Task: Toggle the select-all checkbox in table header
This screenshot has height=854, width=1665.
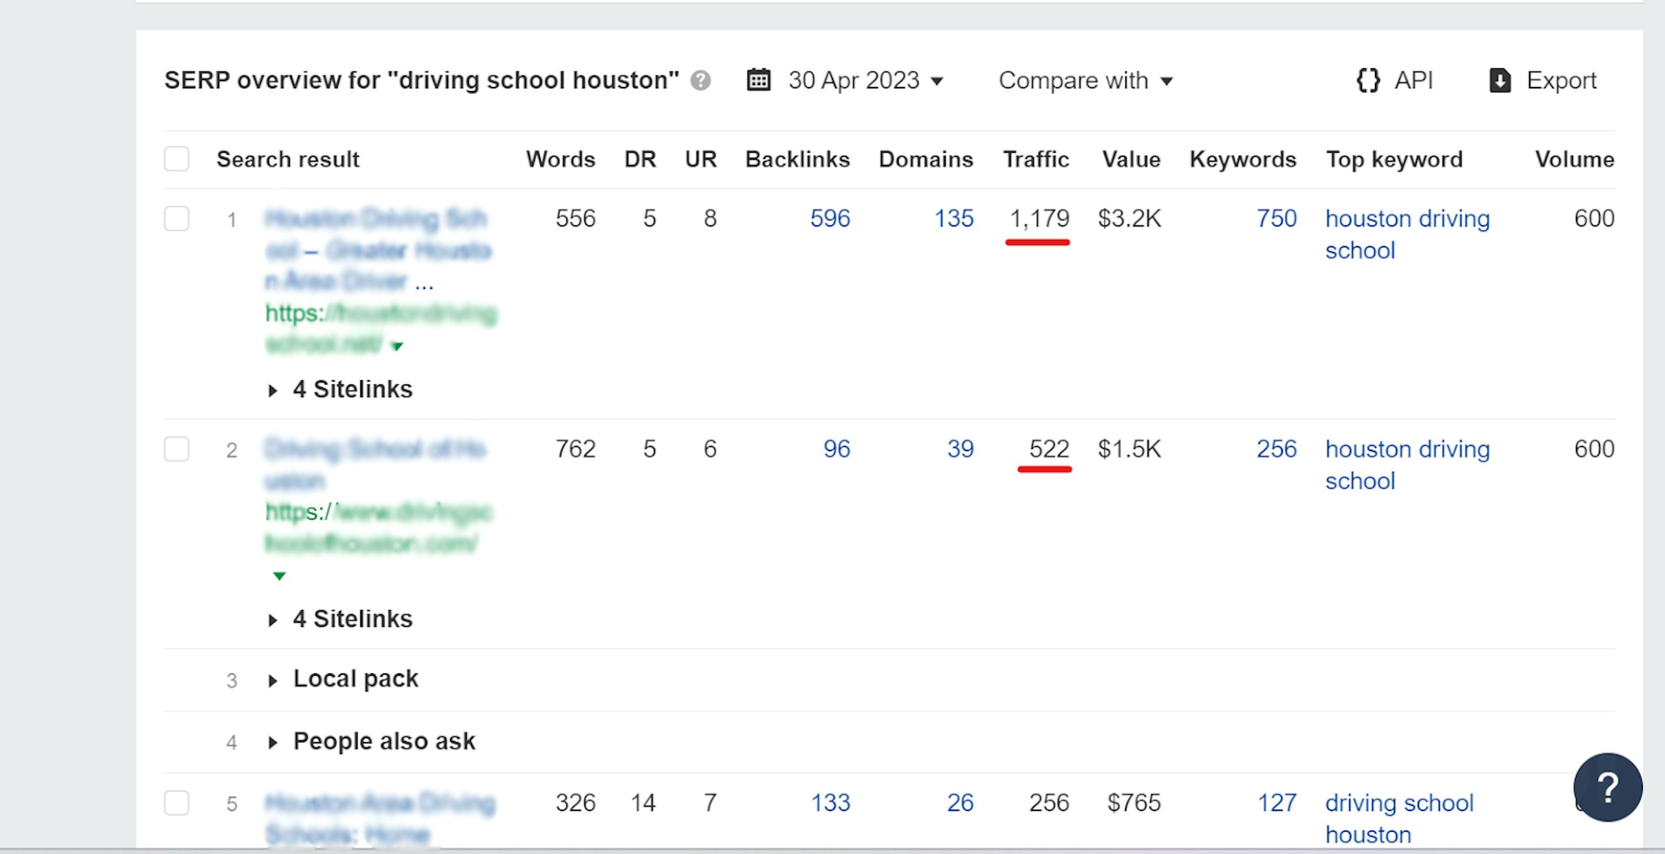Action: [x=177, y=159]
